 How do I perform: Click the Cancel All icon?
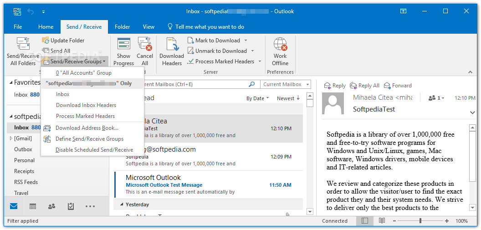145,44
